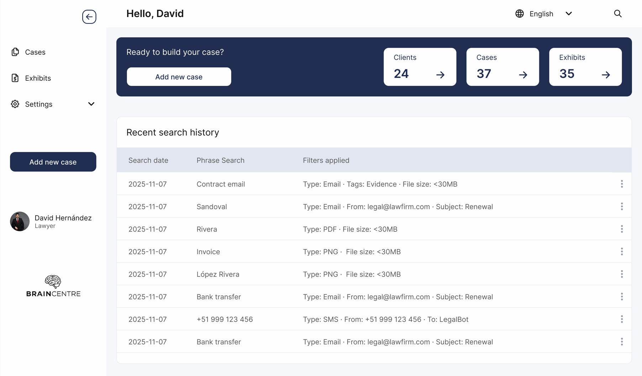The width and height of the screenshot is (642, 376).
Task: Click arrow on Cases stat card
Action: pos(523,75)
